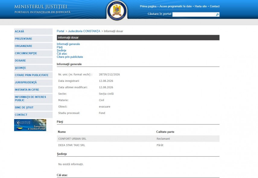Image resolution: width=258 pixels, height=178 pixels.
Task: Jump to Părţi anchor link
Action: (x=60, y=47)
